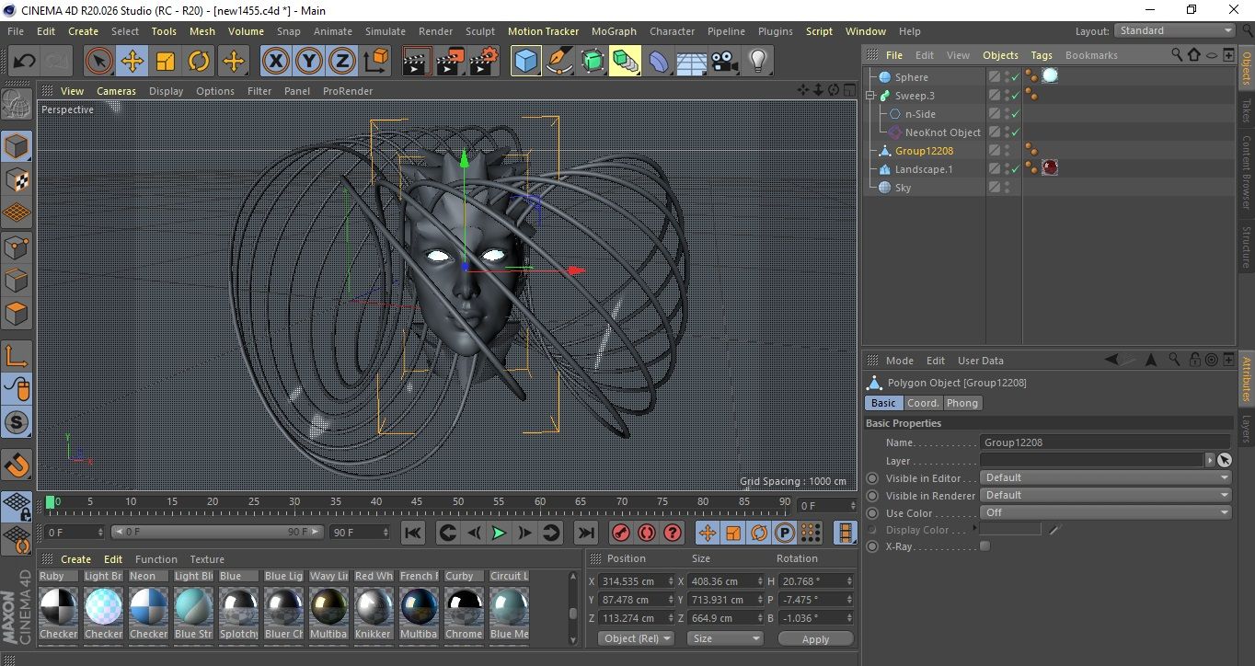Open the Layout Standard dropdown
The height and width of the screenshot is (666, 1255).
tap(1175, 30)
